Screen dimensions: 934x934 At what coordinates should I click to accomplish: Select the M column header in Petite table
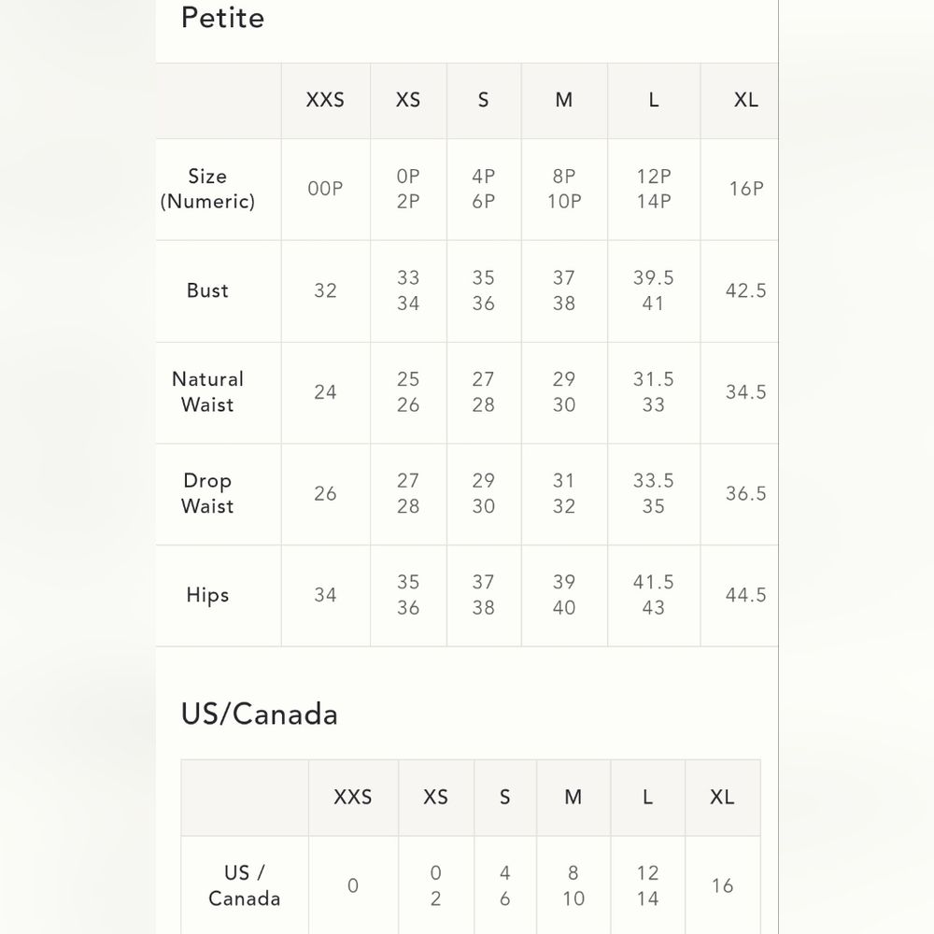(x=564, y=100)
